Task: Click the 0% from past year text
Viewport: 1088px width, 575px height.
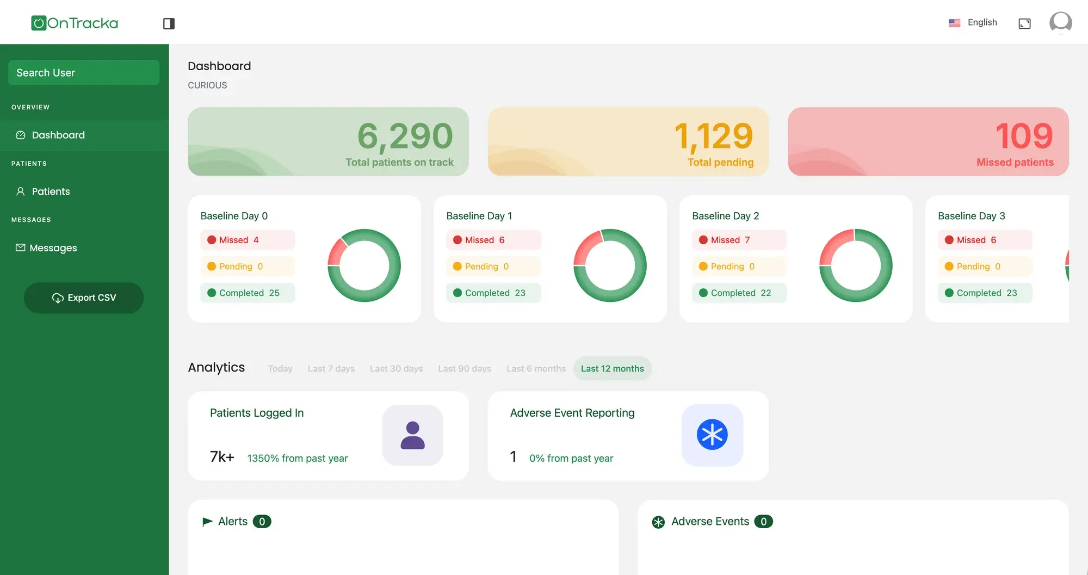Action: tap(571, 458)
